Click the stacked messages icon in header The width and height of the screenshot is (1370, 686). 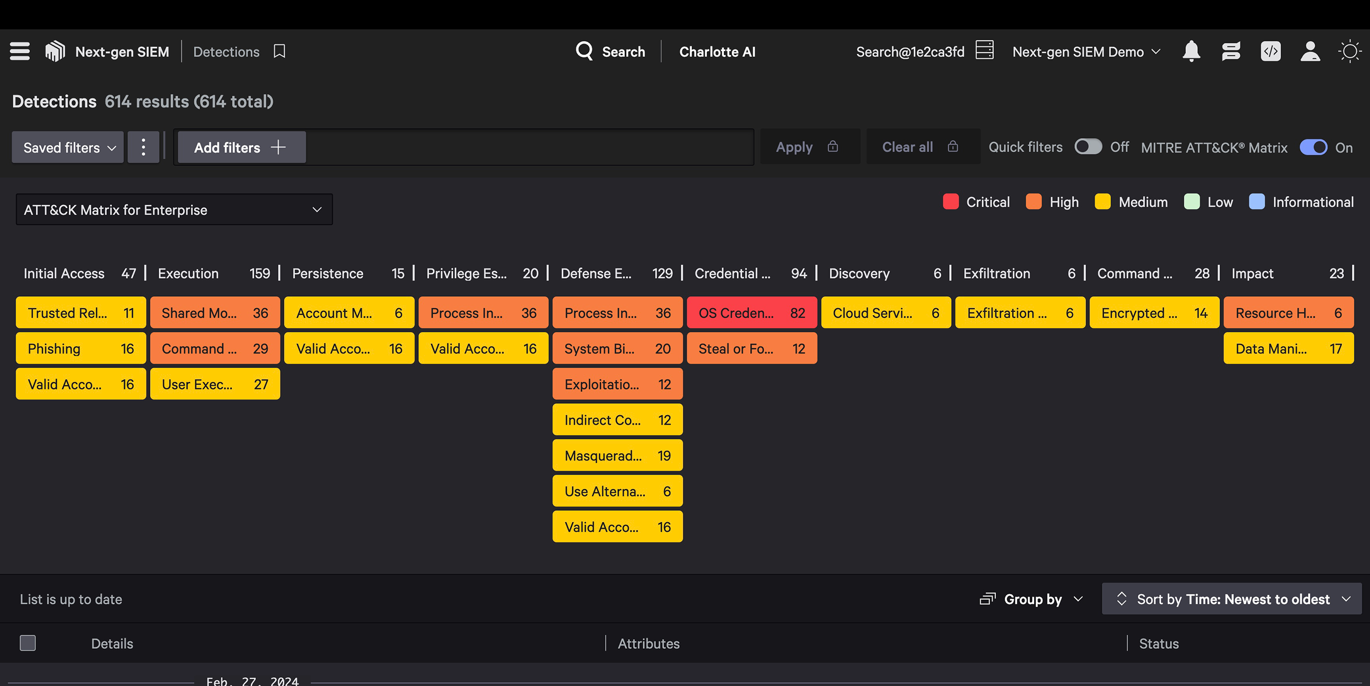[1230, 52]
